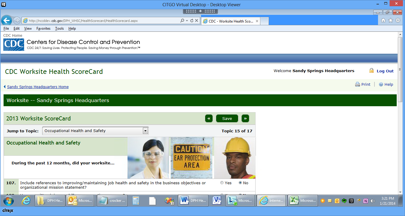Click the padlock icon beside Log Out

tap(371, 71)
